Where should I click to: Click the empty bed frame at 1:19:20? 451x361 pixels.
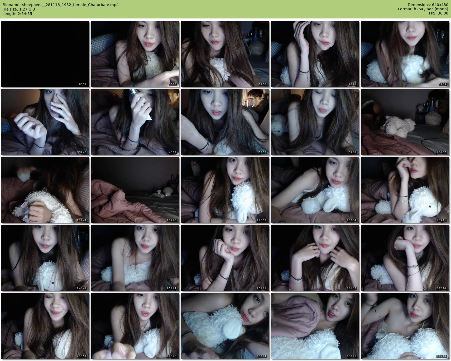coord(135,190)
